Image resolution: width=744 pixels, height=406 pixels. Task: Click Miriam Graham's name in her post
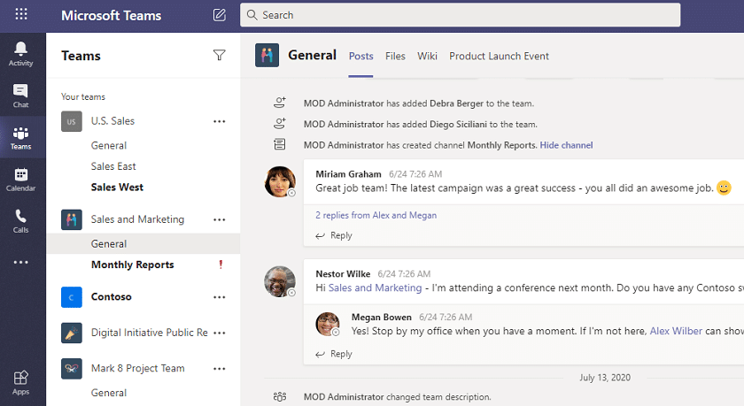348,174
